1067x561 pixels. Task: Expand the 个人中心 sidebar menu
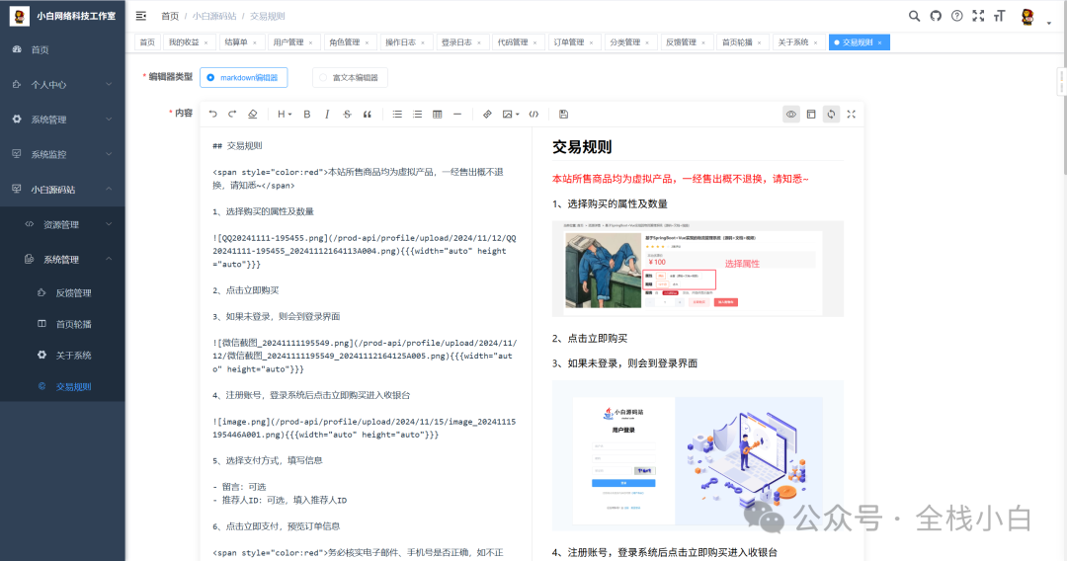[x=62, y=84]
